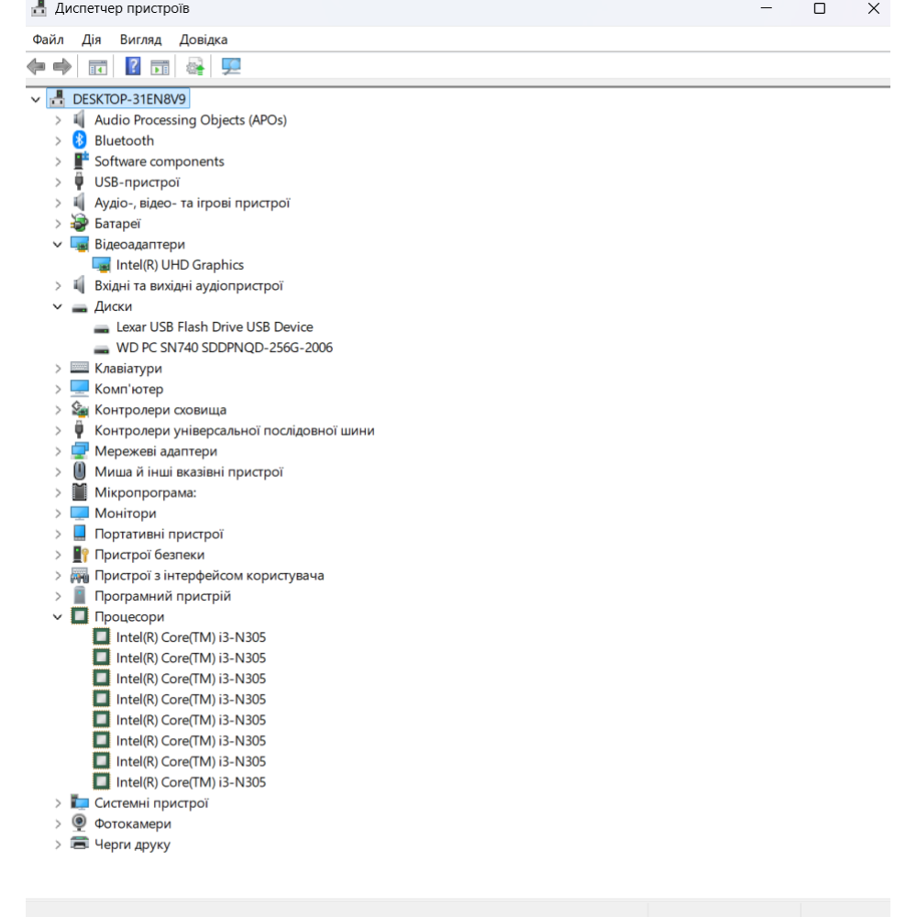Click the show/hide console tree toolbar icon

pyautogui.click(x=98, y=67)
